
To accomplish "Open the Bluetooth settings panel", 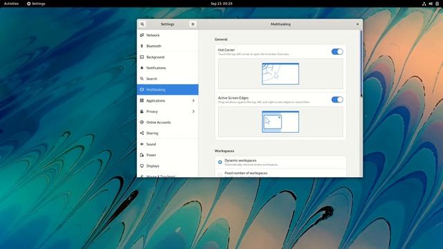I will tap(168, 46).
